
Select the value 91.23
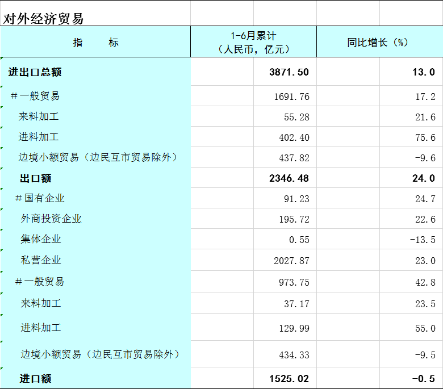[296, 199]
